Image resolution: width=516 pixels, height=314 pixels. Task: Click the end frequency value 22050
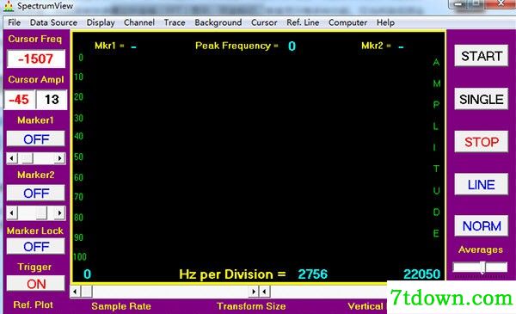[x=422, y=274]
